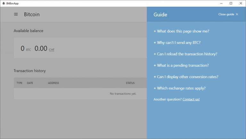Maximize the BitBoxApp window

coord(231,3)
